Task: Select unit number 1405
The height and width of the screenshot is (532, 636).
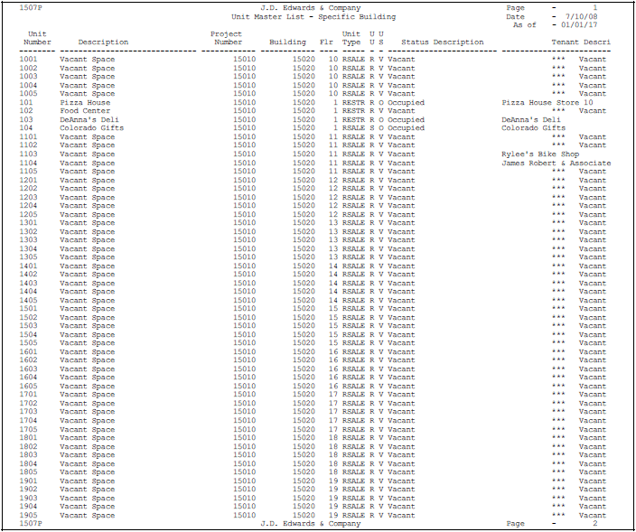Action: pos(28,301)
